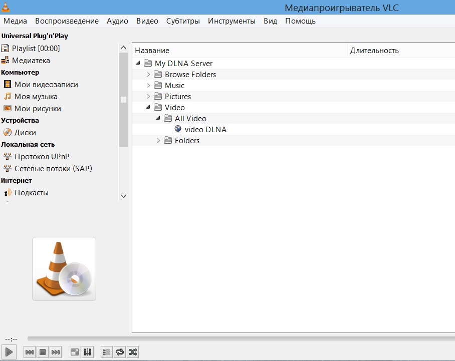Viewport: 455px width, 361px height.
Task: Toggle shuffle playback mode
Action: pos(132,351)
